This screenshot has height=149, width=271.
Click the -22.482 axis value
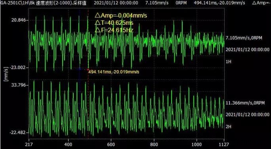(x=17, y=133)
